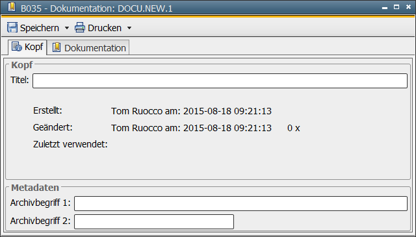Expand the Speichern dropdown arrow

(x=67, y=28)
